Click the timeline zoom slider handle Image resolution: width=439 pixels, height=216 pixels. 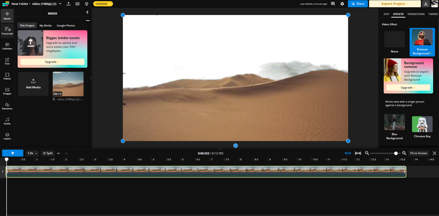[396, 153]
